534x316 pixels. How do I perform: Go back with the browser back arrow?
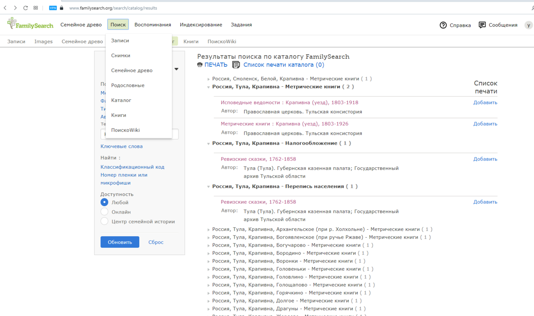tap(5, 8)
